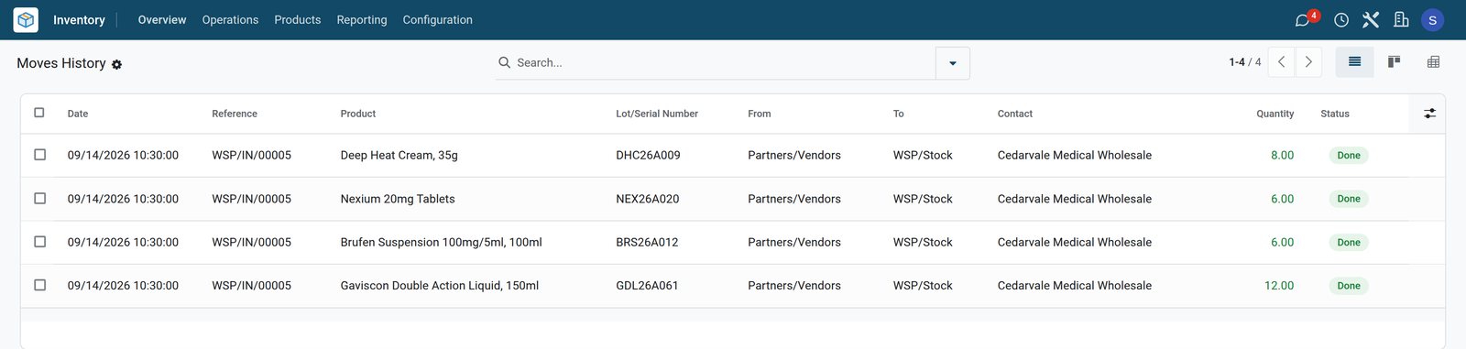Click the 1-4 / 4 pager counter
Viewport: 1466px width, 349px height.
click(x=1245, y=62)
